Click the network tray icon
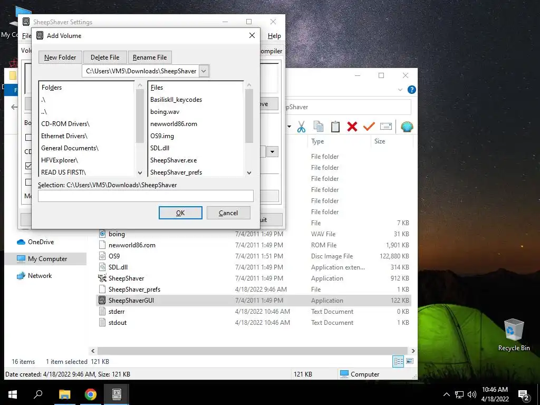The height and width of the screenshot is (405, 540). pyautogui.click(x=459, y=394)
